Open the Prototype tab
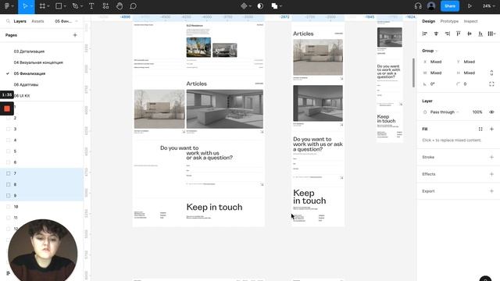The image size is (500, 281). 449,21
